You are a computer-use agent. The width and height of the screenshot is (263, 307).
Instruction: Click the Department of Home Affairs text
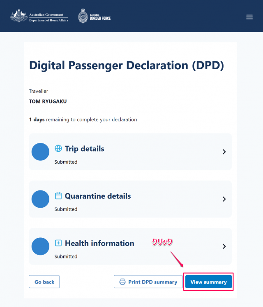[48, 20]
